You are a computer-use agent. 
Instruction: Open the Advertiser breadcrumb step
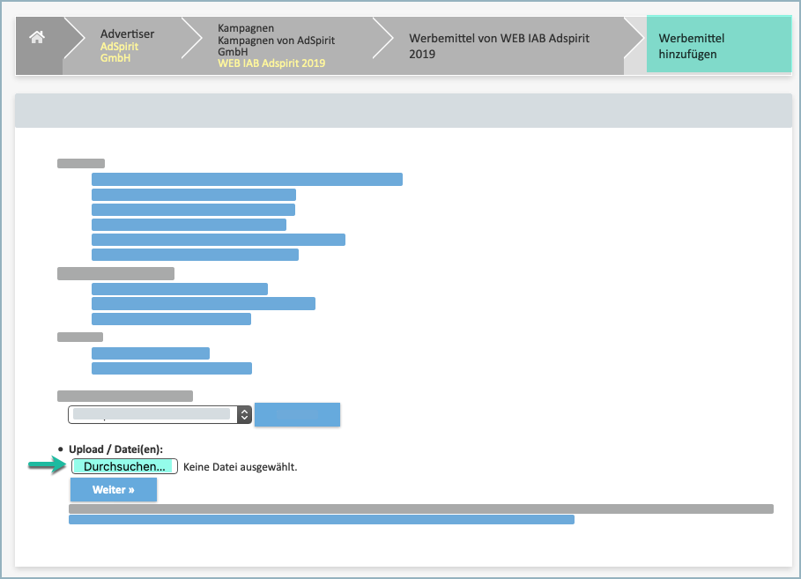pyautogui.click(x=127, y=33)
